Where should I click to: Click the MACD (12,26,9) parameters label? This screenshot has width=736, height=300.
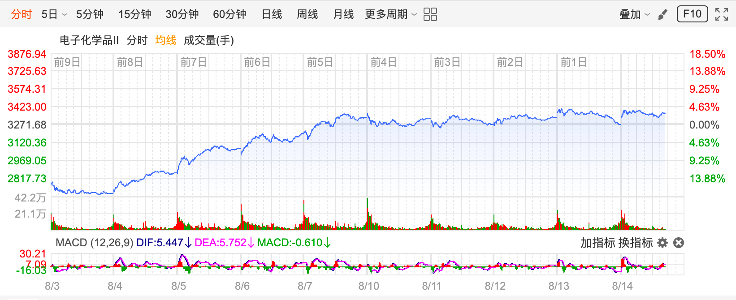click(95, 243)
